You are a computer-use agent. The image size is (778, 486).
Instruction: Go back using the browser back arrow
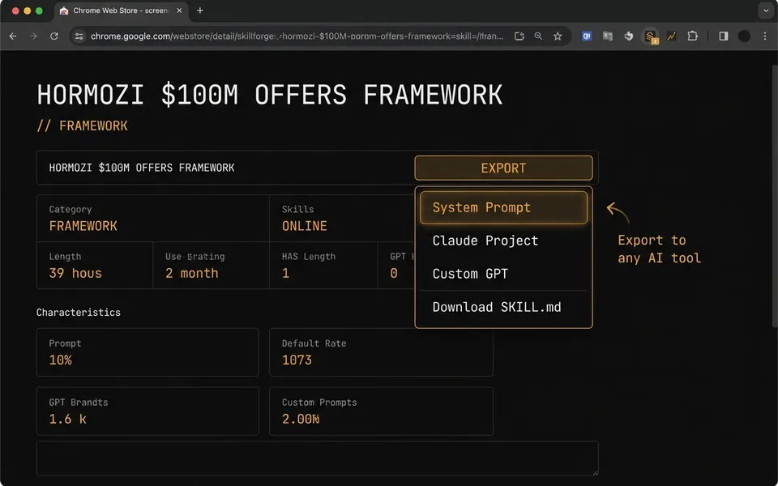[x=13, y=36]
